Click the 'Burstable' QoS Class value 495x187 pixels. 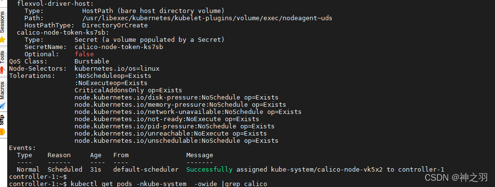(x=92, y=61)
